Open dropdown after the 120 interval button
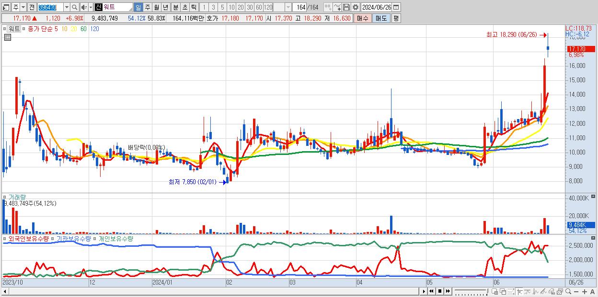 [x=288, y=7]
